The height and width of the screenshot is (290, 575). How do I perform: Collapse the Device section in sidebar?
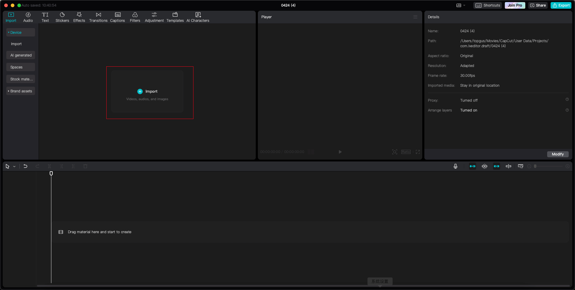pos(21,32)
